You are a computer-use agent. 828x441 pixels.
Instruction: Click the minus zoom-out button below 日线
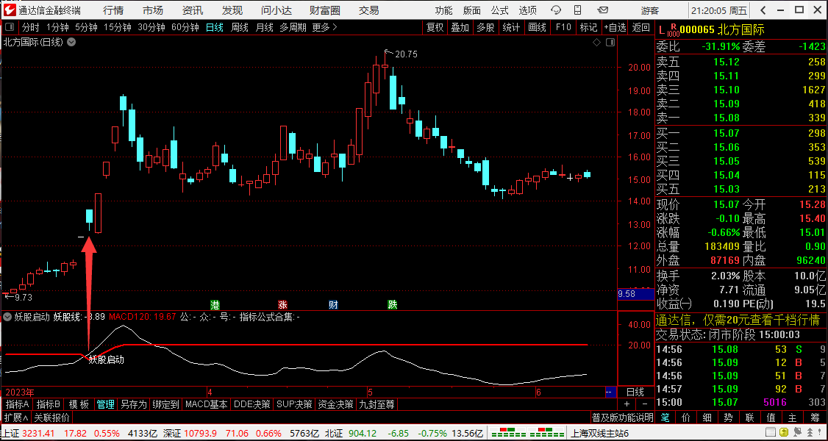click(x=643, y=404)
